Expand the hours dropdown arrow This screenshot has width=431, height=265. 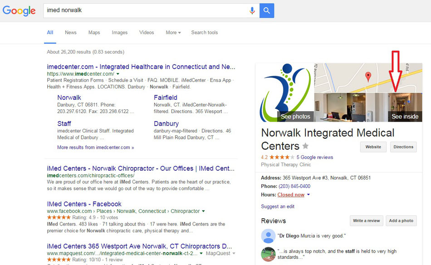point(309,195)
